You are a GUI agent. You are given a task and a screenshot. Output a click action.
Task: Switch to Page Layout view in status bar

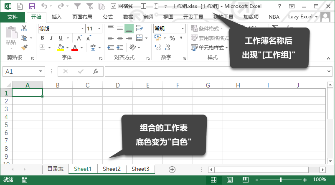point(229,180)
